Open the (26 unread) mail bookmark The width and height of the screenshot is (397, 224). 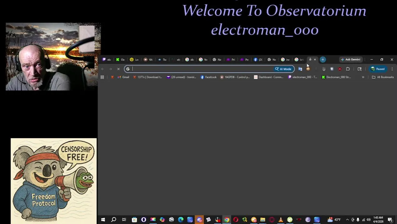[x=181, y=77]
